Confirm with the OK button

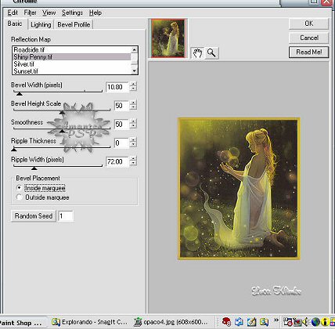pos(308,23)
